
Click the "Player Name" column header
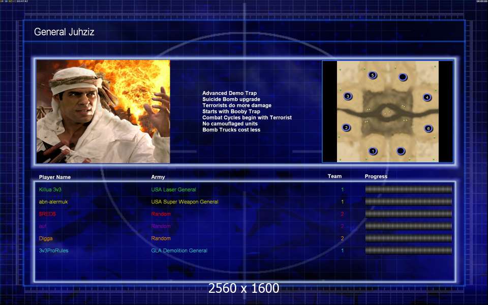point(55,177)
